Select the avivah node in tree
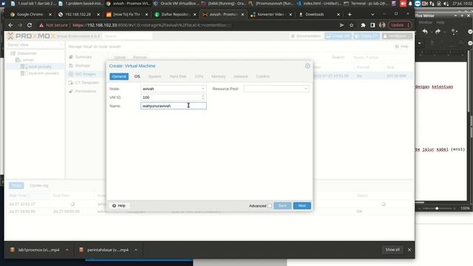Viewport: 473px width, 266px height. (28, 60)
